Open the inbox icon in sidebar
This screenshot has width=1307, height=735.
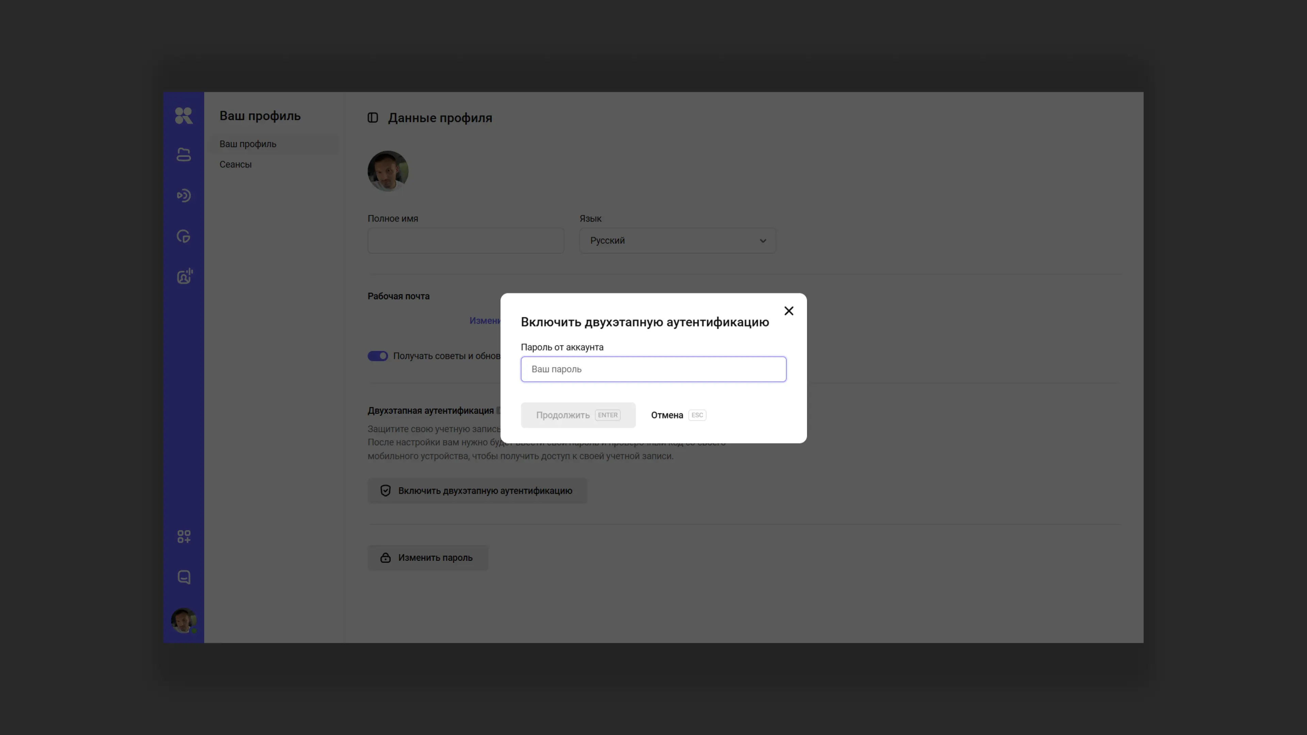click(183, 155)
